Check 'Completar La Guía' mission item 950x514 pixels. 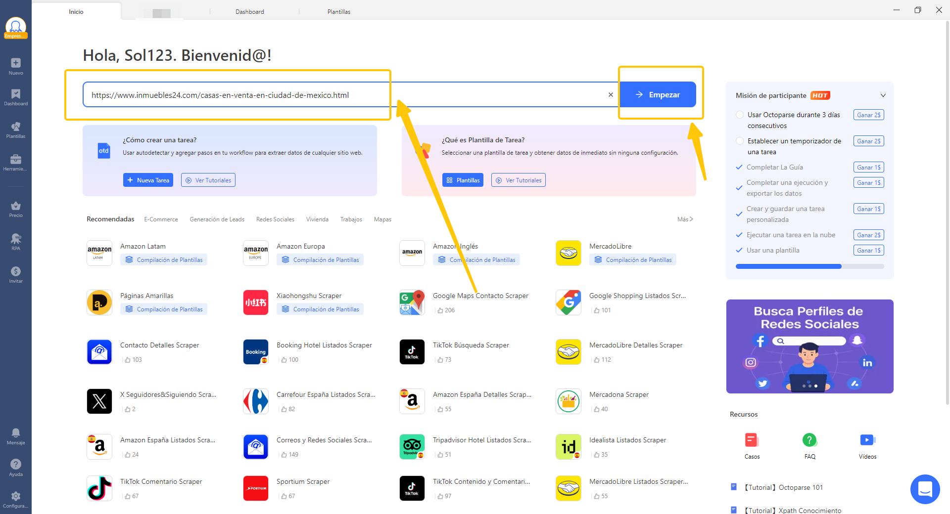(x=739, y=167)
